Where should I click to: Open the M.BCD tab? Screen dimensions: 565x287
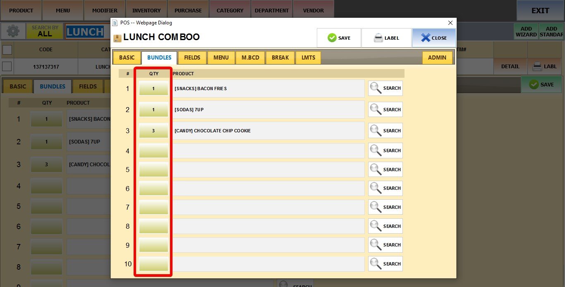(x=250, y=57)
